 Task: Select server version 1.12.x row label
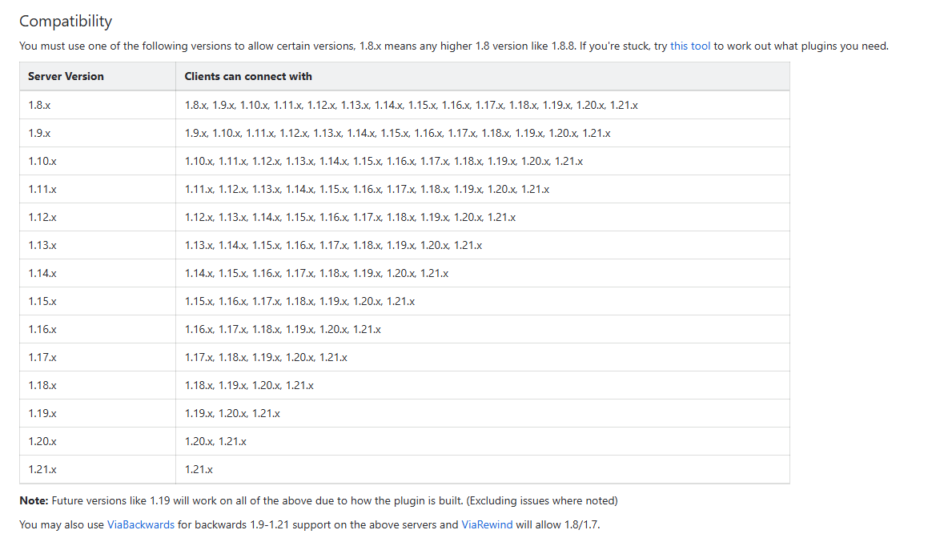(x=42, y=217)
